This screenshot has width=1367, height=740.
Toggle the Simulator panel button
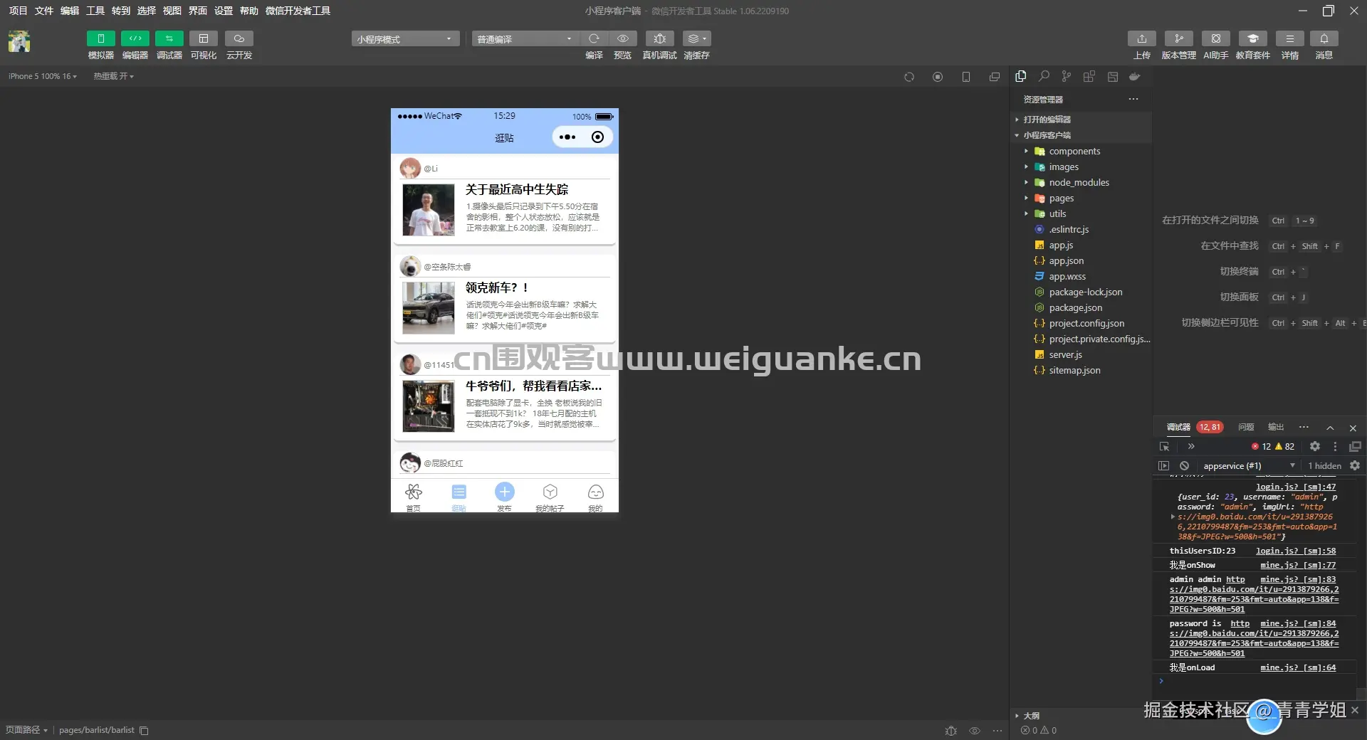point(100,38)
